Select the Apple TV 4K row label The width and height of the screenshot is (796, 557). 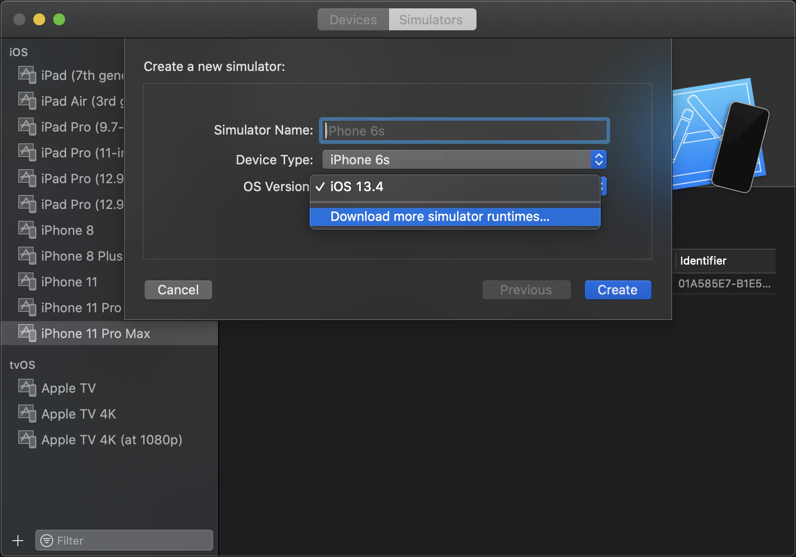click(79, 414)
